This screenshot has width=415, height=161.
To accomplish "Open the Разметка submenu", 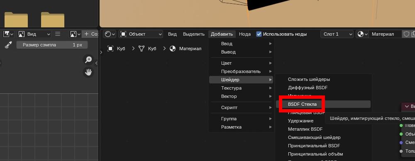I will click(241, 127).
